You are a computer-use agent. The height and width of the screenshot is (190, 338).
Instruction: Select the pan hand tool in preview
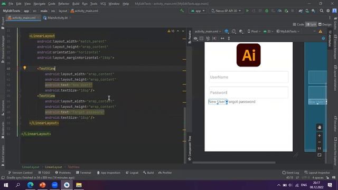coord(319,127)
